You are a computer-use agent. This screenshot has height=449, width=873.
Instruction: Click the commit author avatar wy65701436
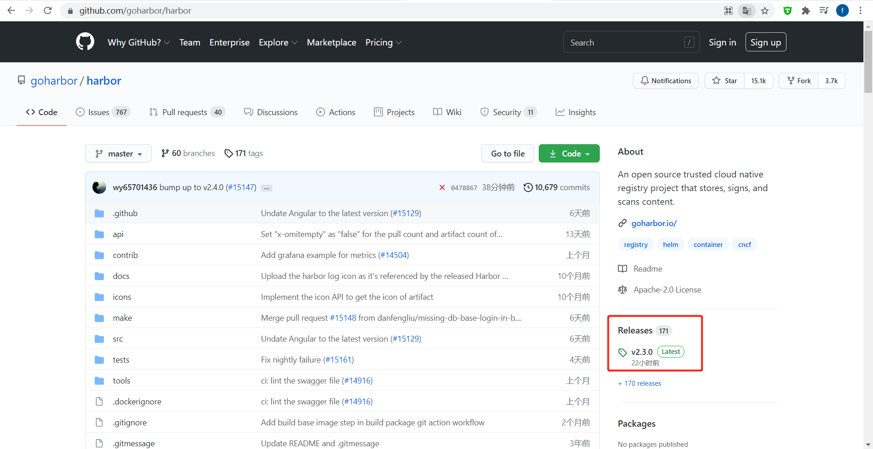click(99, 187)
